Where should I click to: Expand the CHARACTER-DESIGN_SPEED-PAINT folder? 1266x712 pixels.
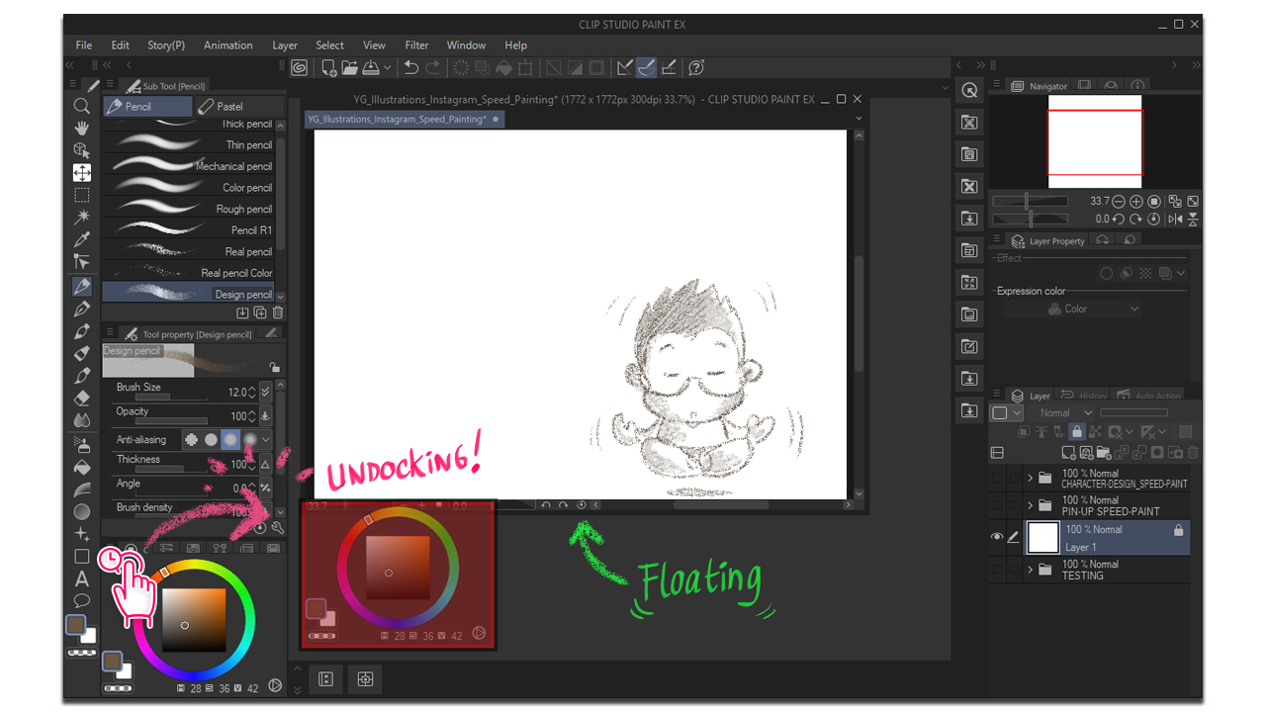(1031, 478)
